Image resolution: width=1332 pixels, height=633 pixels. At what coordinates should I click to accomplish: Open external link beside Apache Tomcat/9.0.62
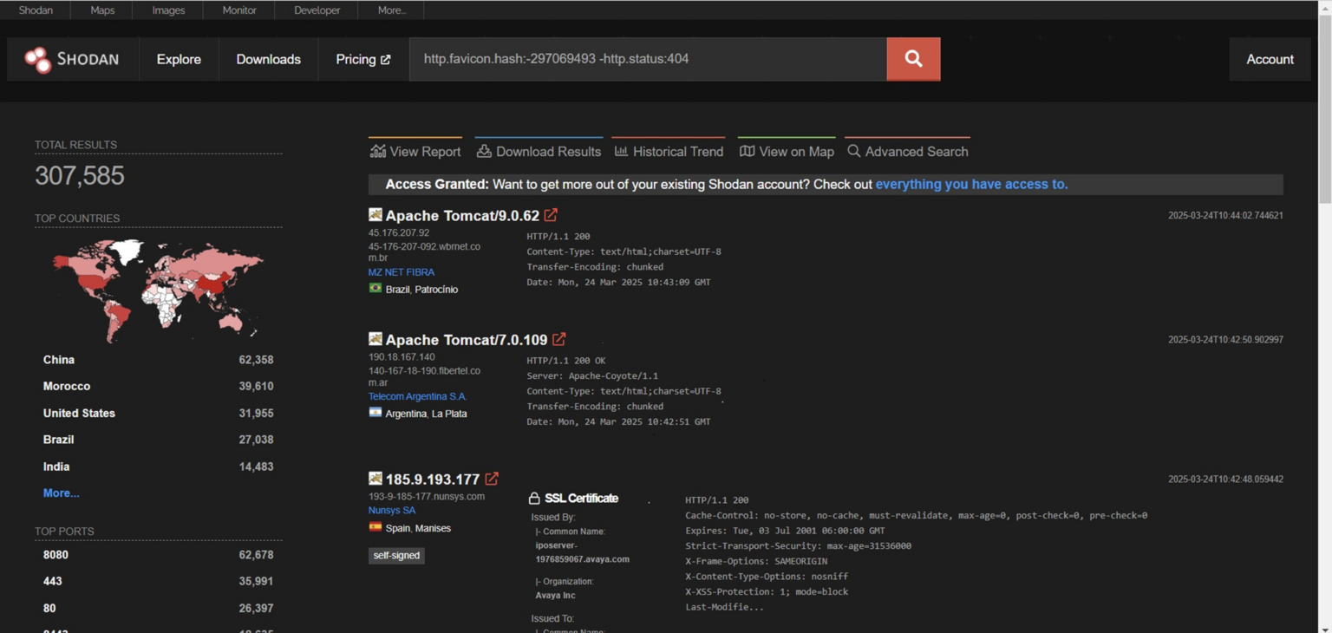[551, 215]
